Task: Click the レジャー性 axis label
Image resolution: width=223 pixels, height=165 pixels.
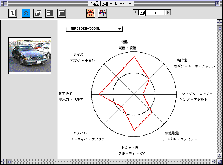Action: click(x=130, y=147)
